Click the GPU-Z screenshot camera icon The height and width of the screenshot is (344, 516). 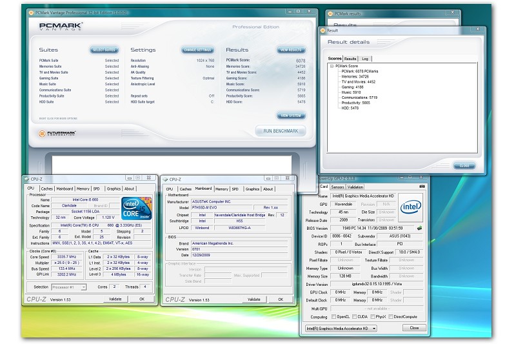[422, 187]
